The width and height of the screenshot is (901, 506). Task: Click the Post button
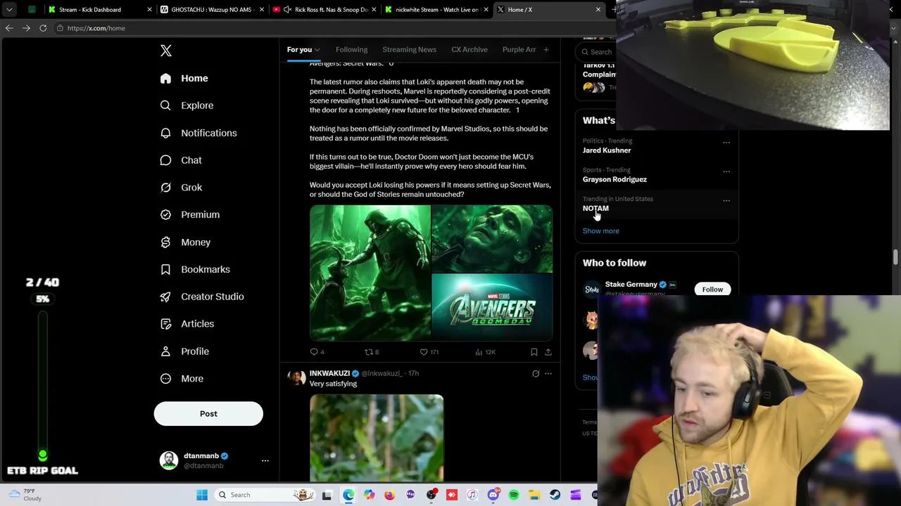[x=208, y=414]
